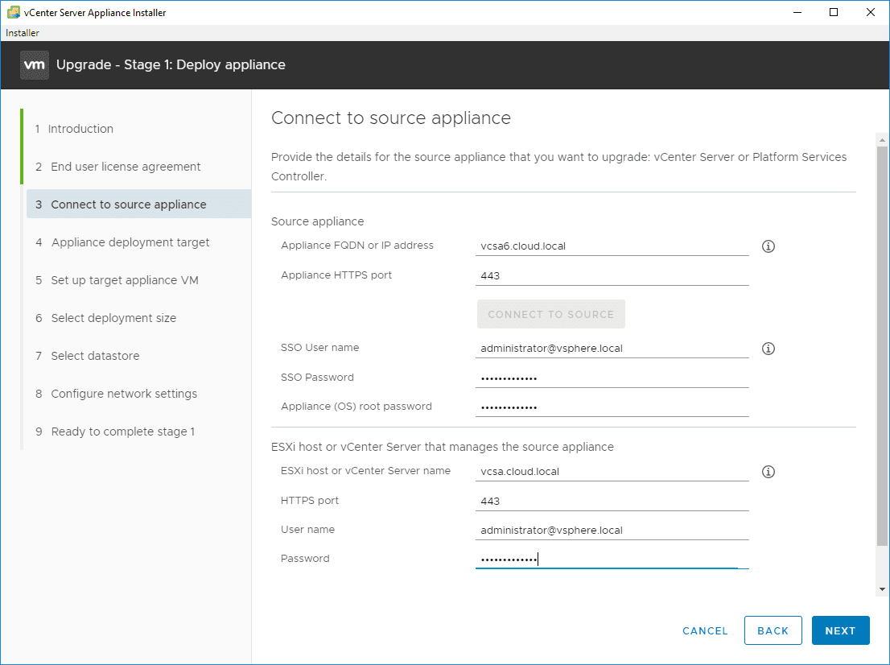The height and width of the screenshot is (665, 890).
Task: Click the Appliance (OS) root password field
Action: tap(612, 407)
